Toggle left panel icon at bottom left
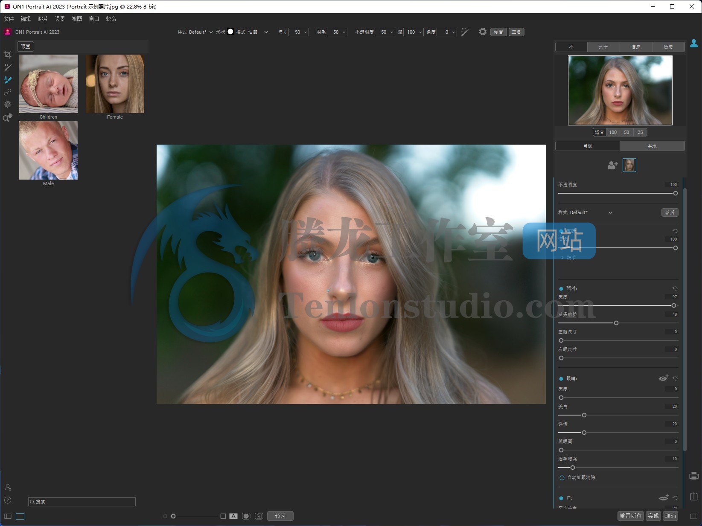The height and width of the screenshot is (526, 702). tap(8, 516)
